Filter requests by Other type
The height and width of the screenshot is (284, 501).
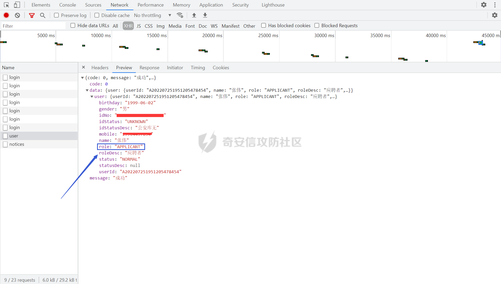[249, 26]
